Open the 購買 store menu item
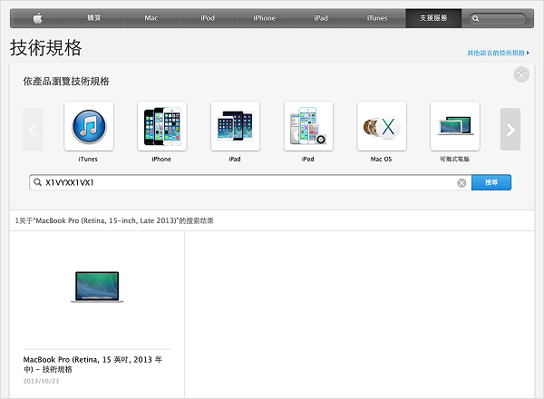Image resolution: width=544 pixels, height=399 pixels. [x=94, y=18]
